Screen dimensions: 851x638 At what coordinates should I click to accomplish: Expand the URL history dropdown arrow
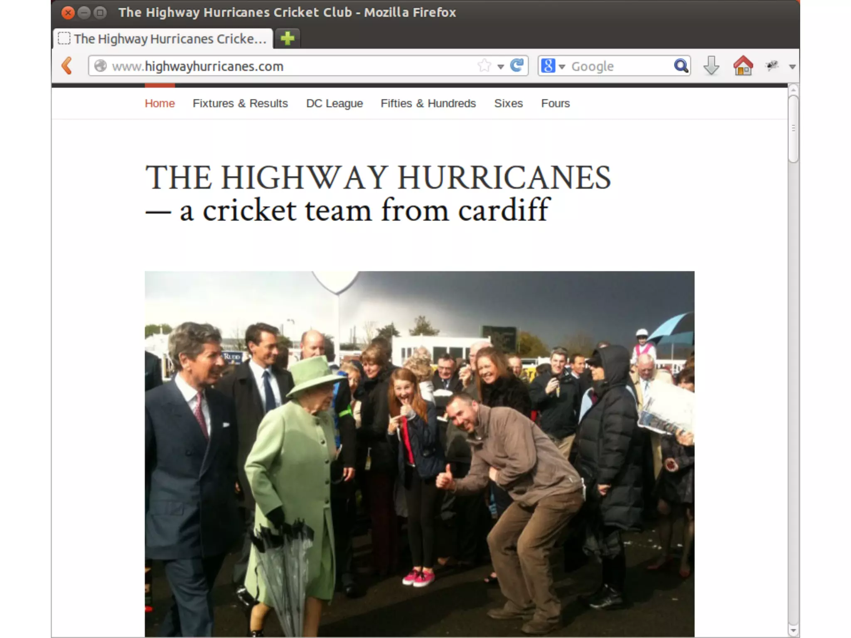coord(501,66)
